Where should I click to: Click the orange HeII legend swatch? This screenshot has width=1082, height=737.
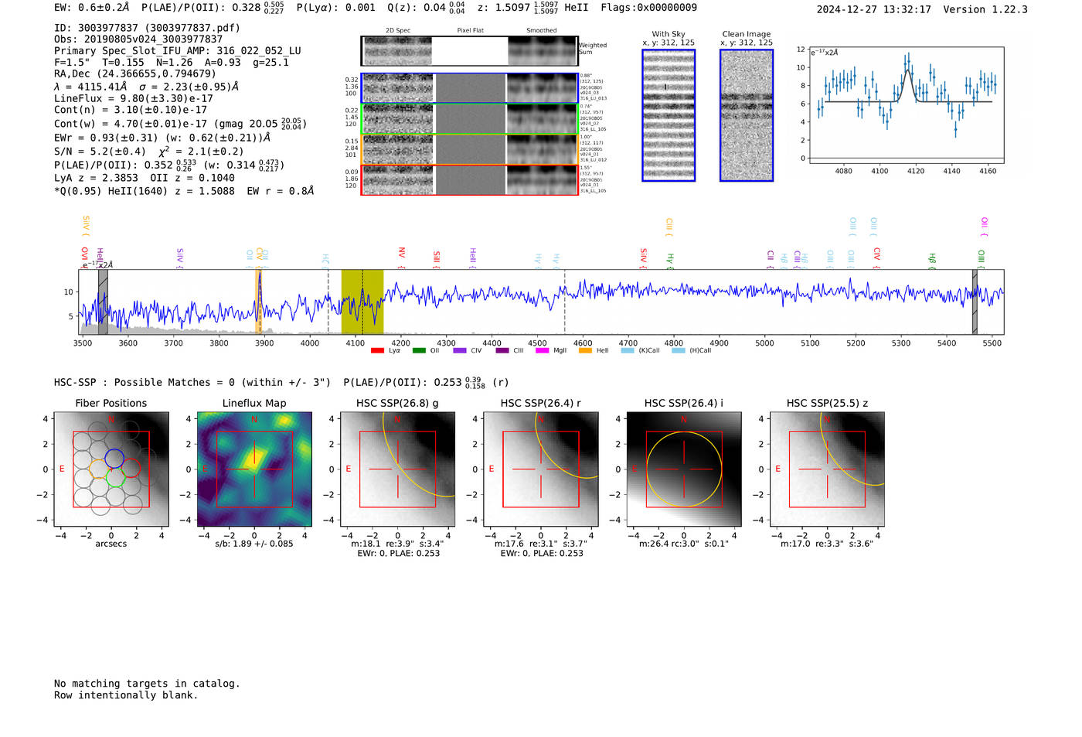pyautogui.click(x=585, y=350)
